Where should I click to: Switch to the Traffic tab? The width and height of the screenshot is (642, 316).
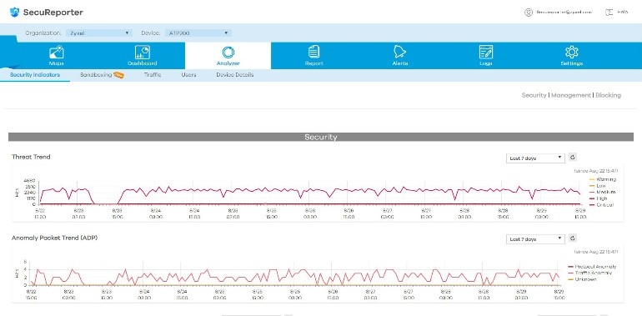(153, 75)
